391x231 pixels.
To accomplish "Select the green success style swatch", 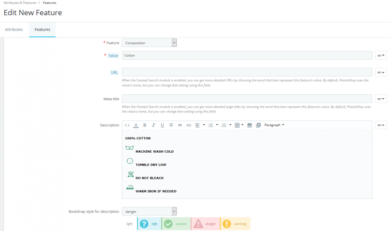I will [176, 224].
